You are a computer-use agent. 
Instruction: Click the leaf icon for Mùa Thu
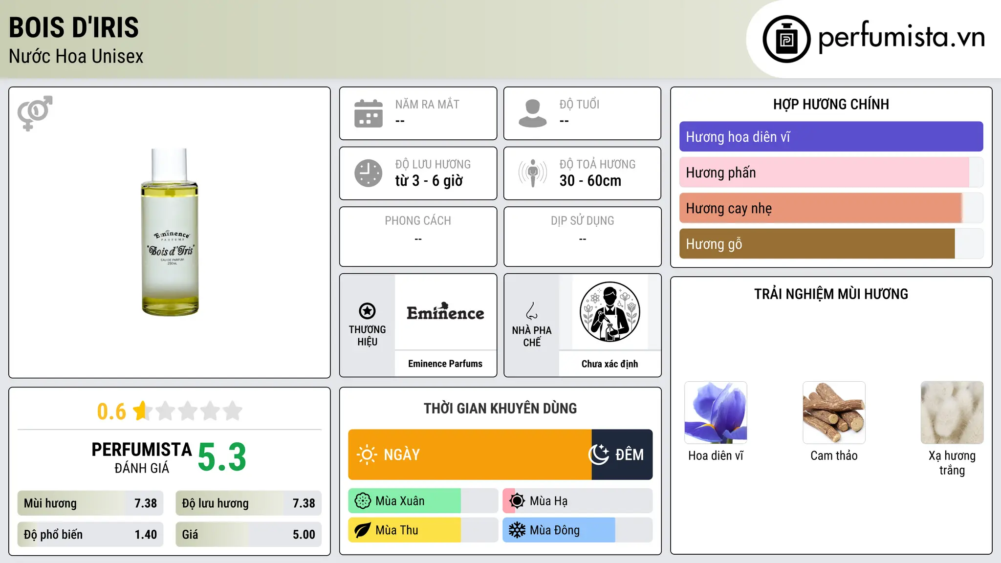(363, 530)
